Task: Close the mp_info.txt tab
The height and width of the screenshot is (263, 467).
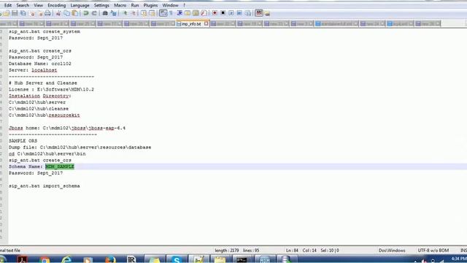Action: click(206, 23)
